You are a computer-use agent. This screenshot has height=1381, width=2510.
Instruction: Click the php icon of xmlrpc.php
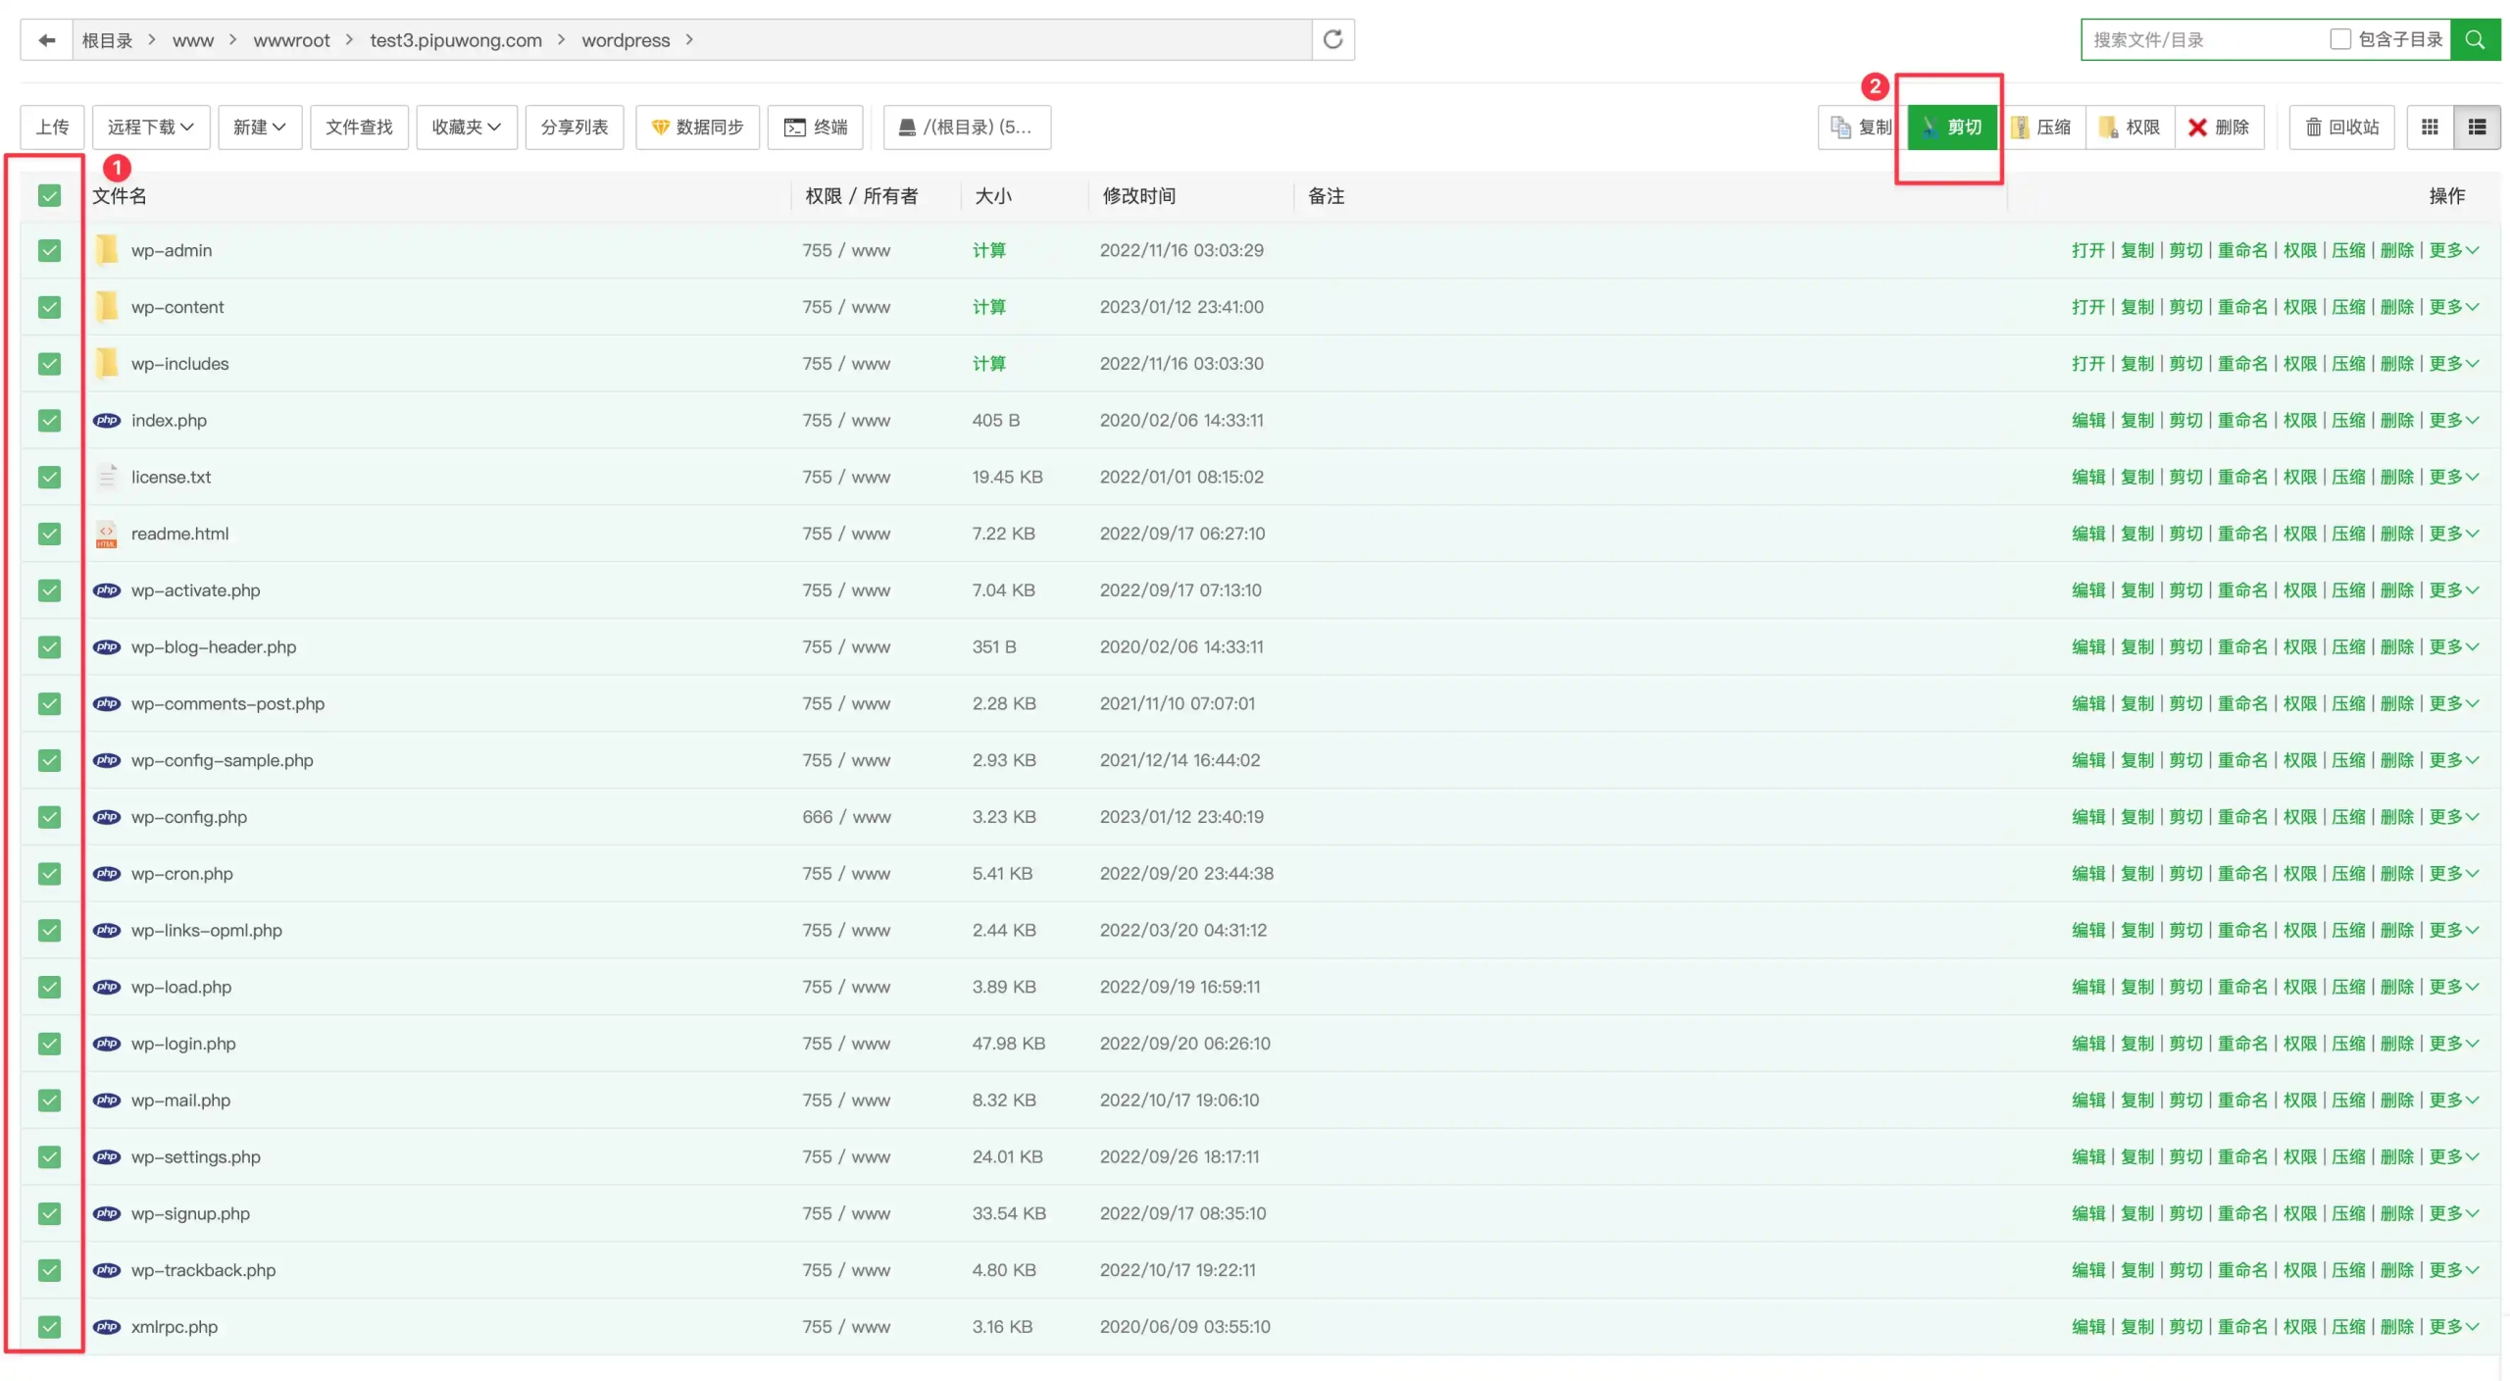pos(106,1327)
